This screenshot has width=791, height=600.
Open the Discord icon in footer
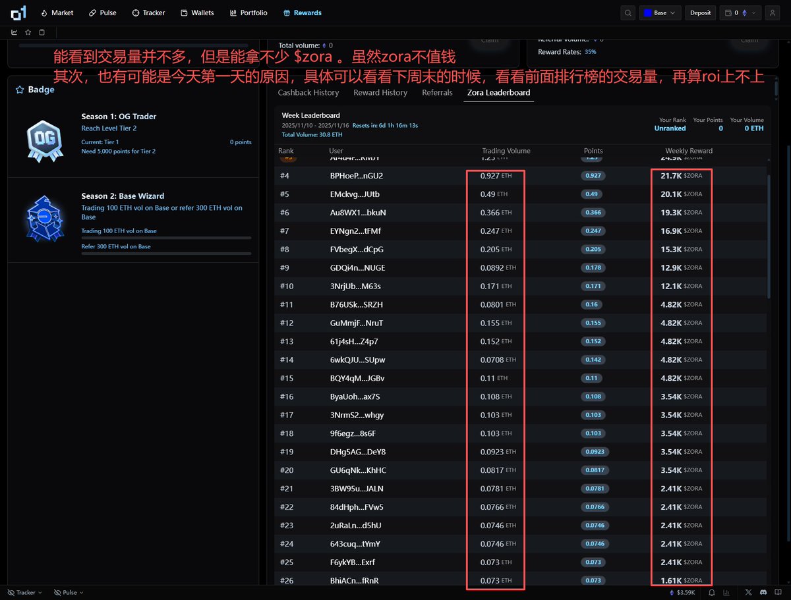[763, 592]
